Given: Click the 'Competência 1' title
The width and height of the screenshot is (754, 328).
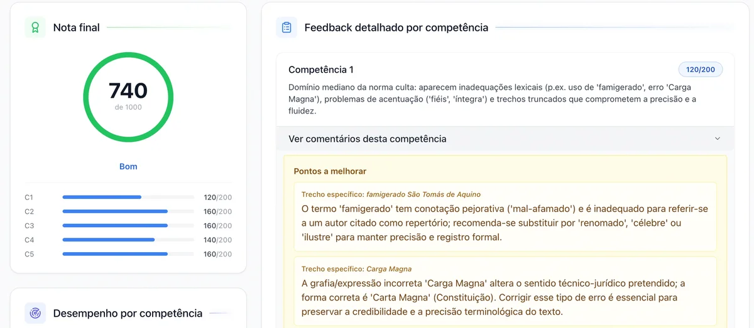Looking at the screenshot, I should [x=321, y=70].
